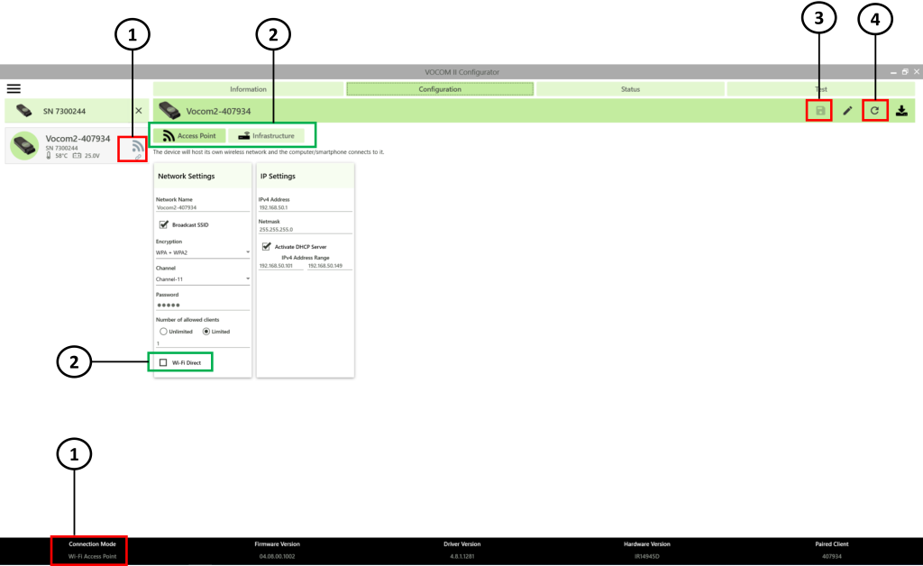Restore the VOCOM II Configurator window
Screen dimensions: 923x566
click(x=905, y=72)
